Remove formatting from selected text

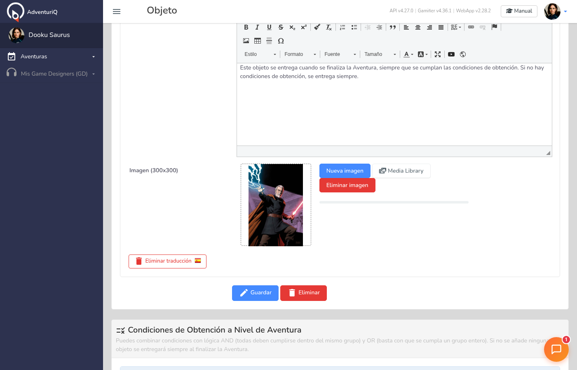tap(328, 27)
